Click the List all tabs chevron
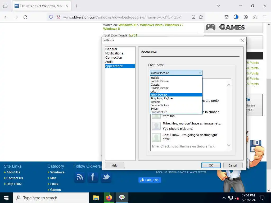The image size is (271, 203). (x=219, y=6)
